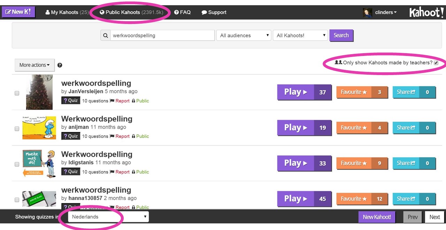446x230 pixels.
Task: Click Public lock label on anijman's kahoot
Action: [x=140, y=136]
